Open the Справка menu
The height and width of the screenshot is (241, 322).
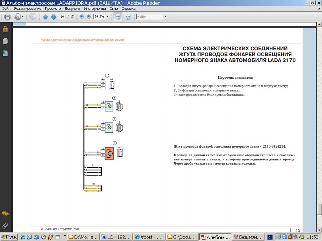pyautogui.click(x=128, y=9)
